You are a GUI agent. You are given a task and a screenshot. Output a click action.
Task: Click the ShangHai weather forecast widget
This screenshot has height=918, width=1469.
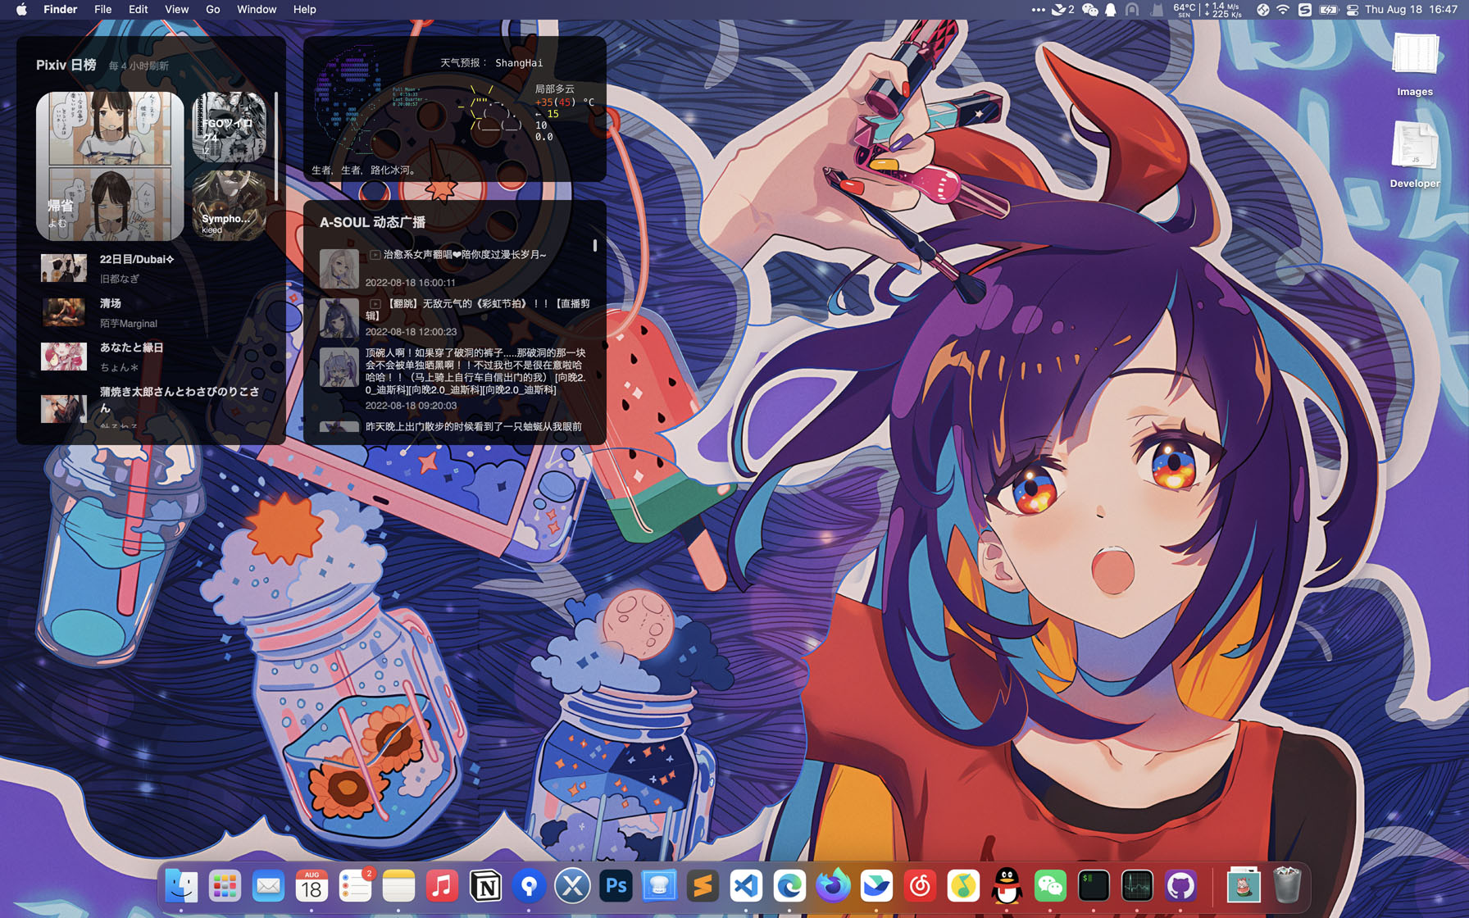point(455,108)
